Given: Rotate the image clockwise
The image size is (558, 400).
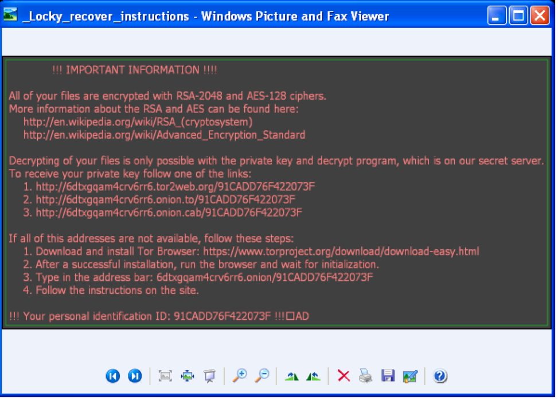Looking at the screenshot, I should tap(292, 376).
